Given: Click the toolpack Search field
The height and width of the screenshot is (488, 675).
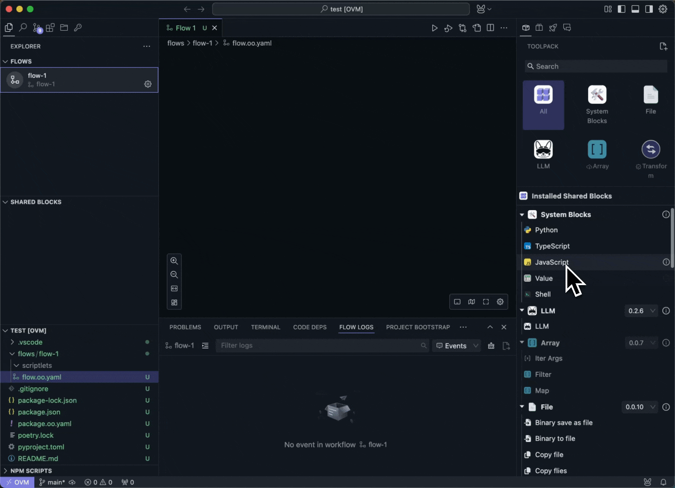Looking at the screenshot, I should pyautogui.click(x=596, y=66).
